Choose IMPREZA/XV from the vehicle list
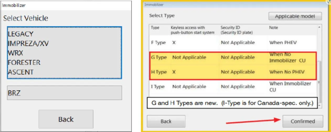 coord(28,44)
